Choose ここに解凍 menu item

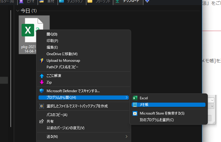click(54, 76)
